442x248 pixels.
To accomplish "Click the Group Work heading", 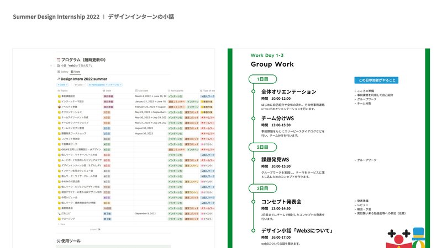I will (272, 64).
